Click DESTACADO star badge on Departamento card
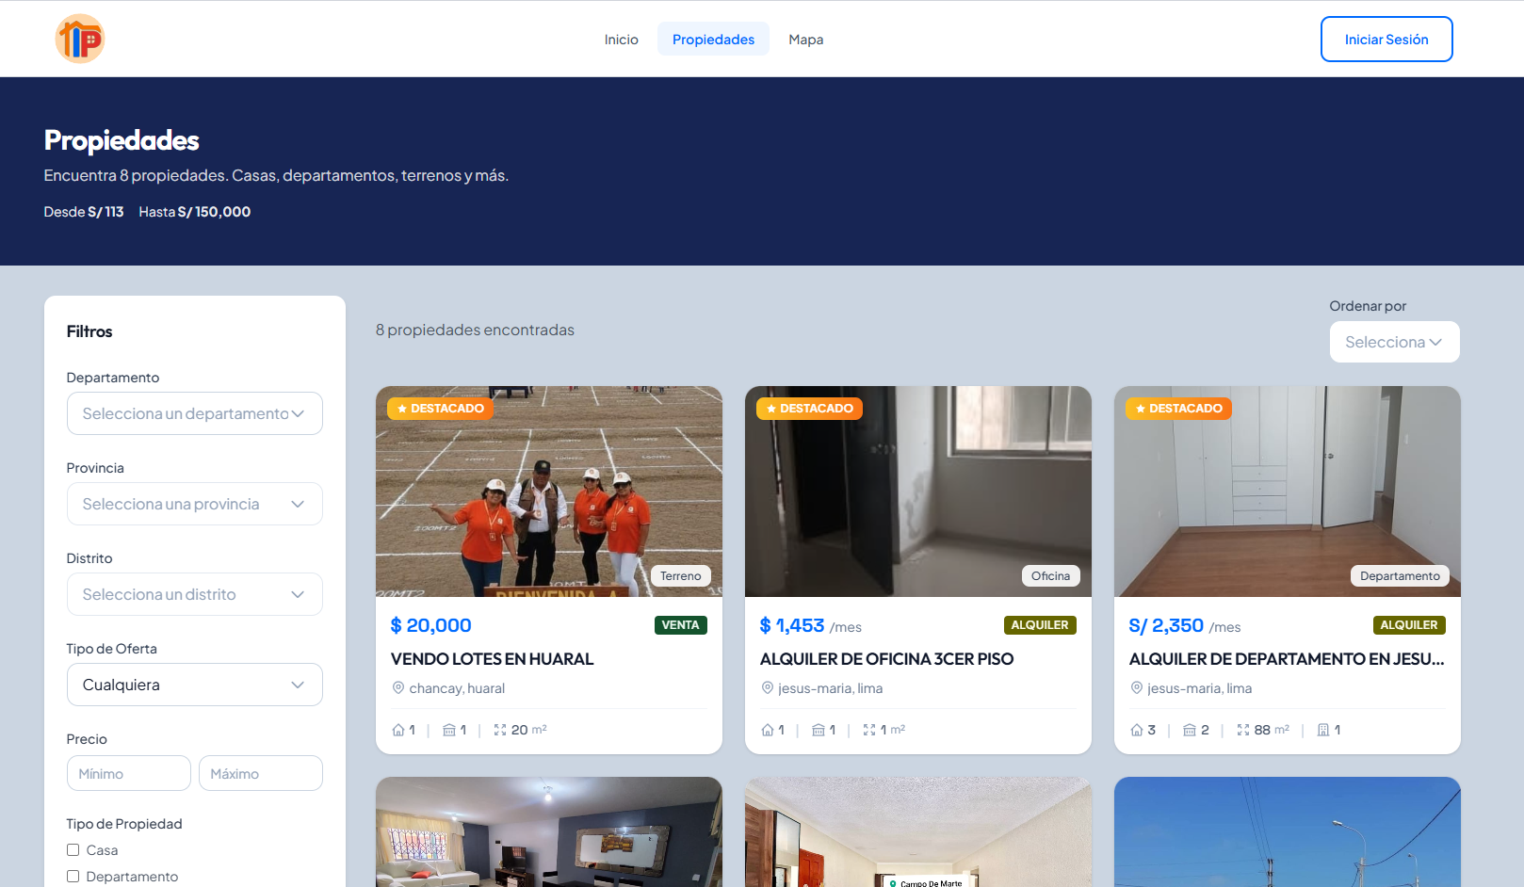This screenshot has height=887, width=1524. (1178, 409)
